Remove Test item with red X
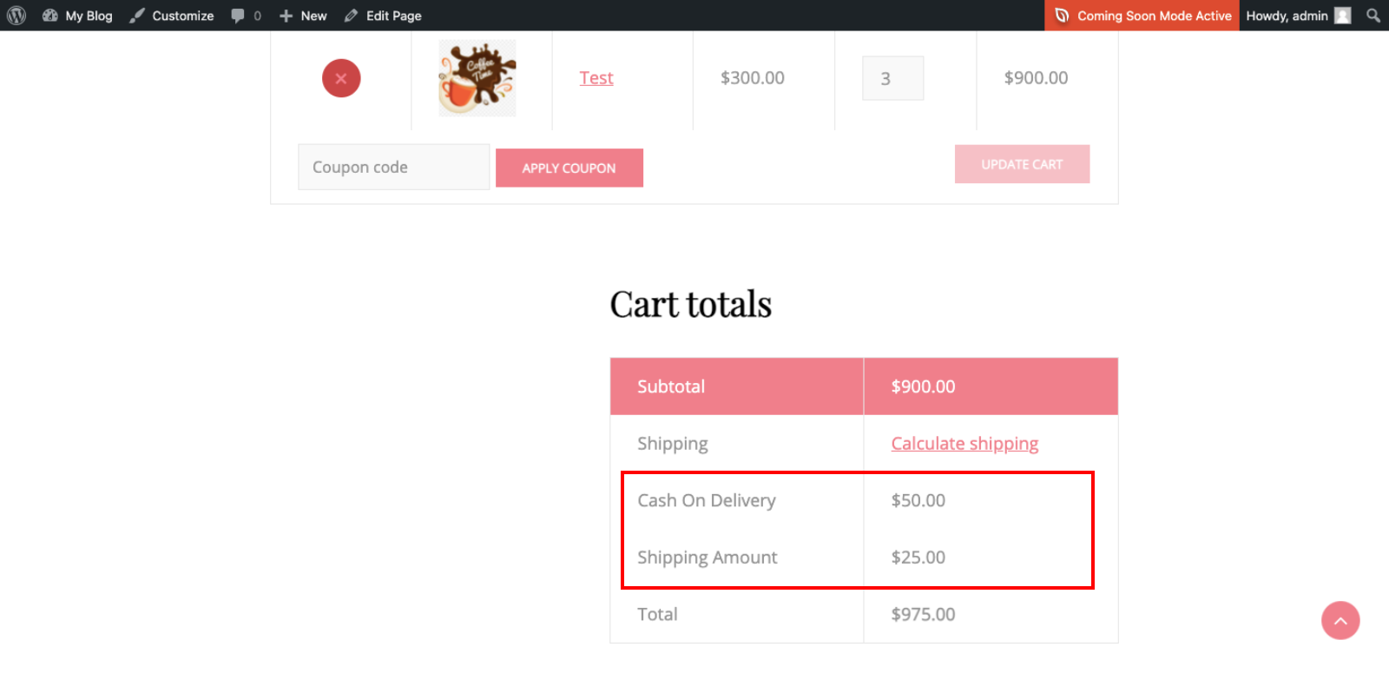This screenshot has height=673, width=1389. pyautogui.click(x=341, y=78)
